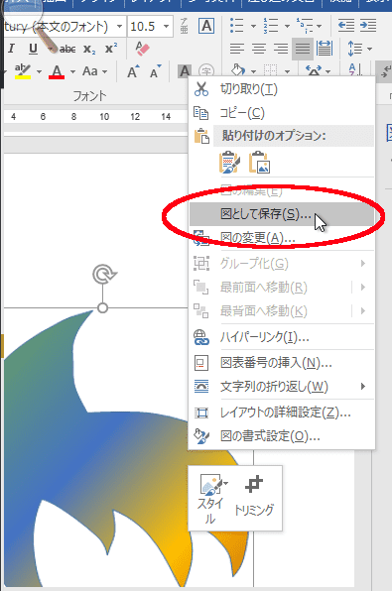Click the top-center sizing handle of the picture
This screenshot has width=392, height=591.
102,308
